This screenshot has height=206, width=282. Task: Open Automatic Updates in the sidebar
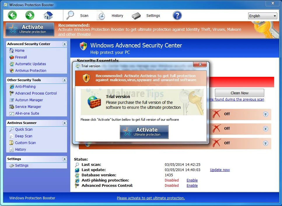coord(30,64)
